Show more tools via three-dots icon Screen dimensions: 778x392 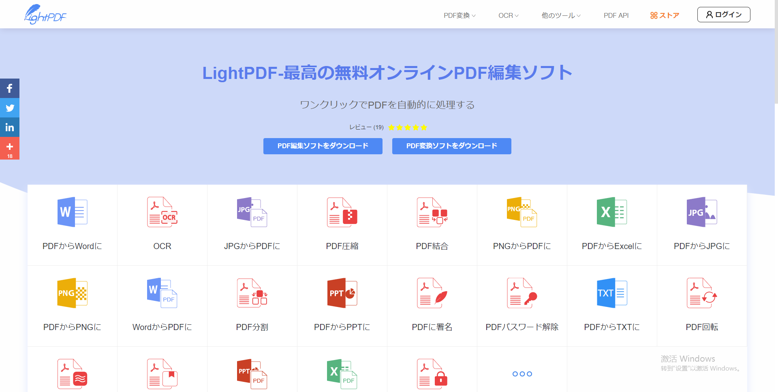click(522, 374)
